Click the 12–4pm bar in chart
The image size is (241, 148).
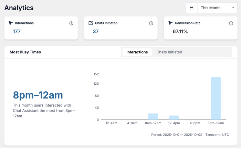[x=174, y=118]
